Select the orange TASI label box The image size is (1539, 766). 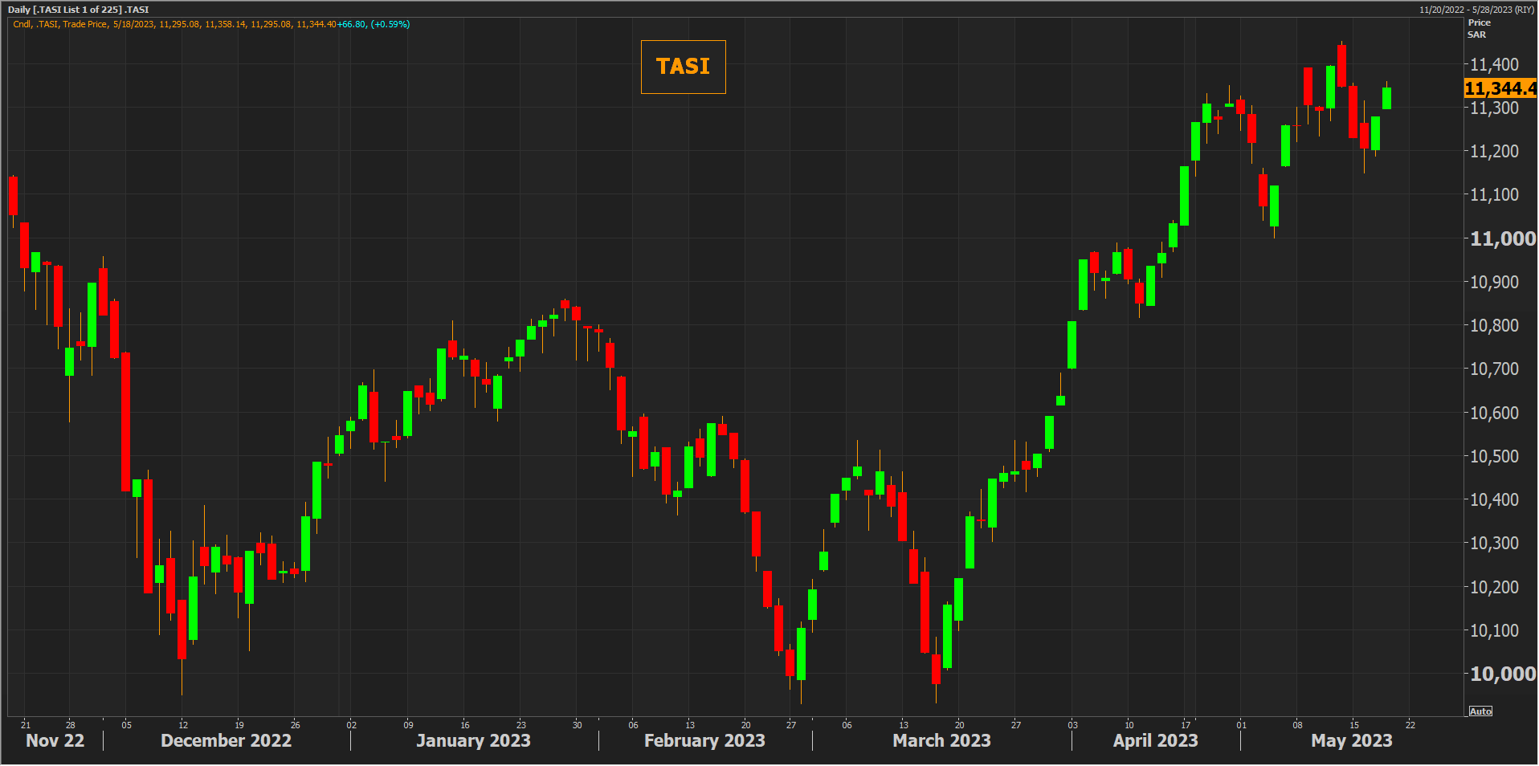[x=683, y=67]
